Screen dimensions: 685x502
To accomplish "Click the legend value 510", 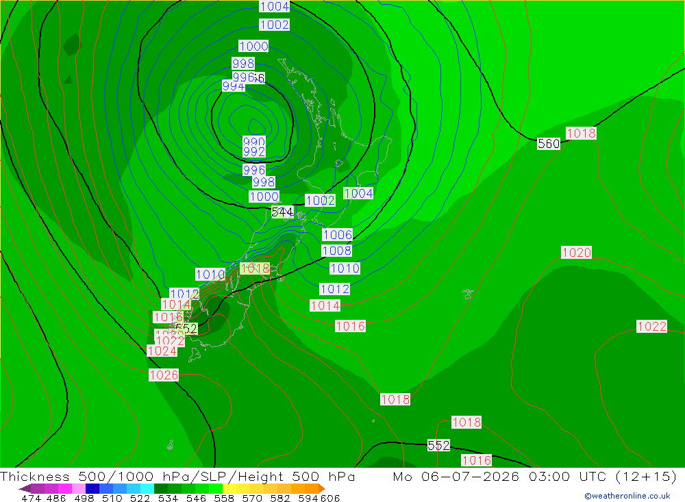I will 112,498.
